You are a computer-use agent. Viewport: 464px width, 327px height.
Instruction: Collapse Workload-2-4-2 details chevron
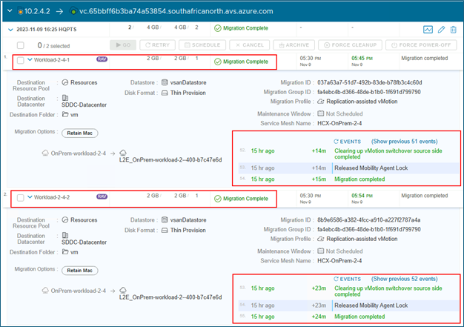pos(30,196)
